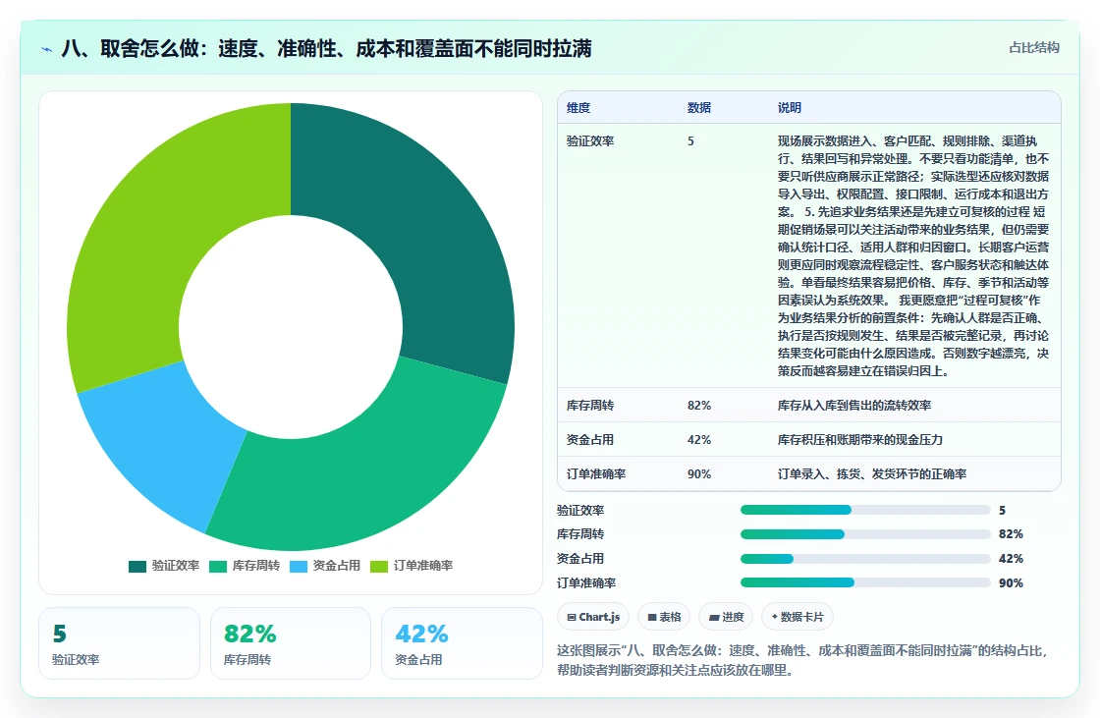Click the 资金占用 table row label
The width and height of the screenshot is (1100, 718).
[590, 440]
